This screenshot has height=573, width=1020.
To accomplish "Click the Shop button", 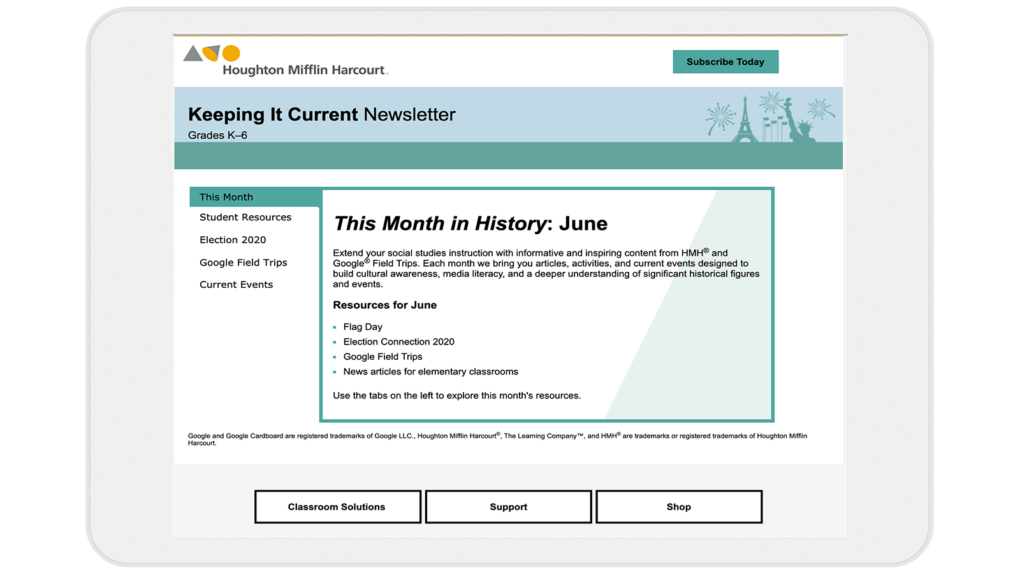I will coord(678,507).
